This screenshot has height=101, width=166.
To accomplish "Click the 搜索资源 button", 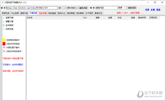I will click(x=132, y=8).
